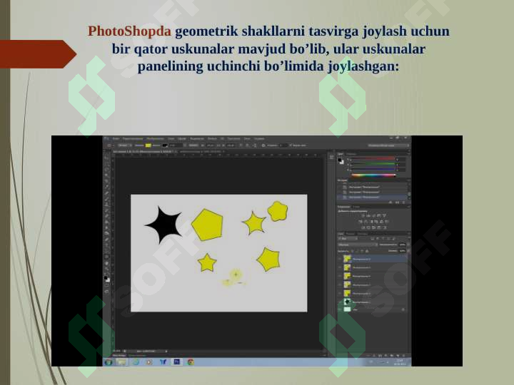This screenshot has height=385, width=514.
Task: Select the first visible state in the History panel
Action: point(373,188)
